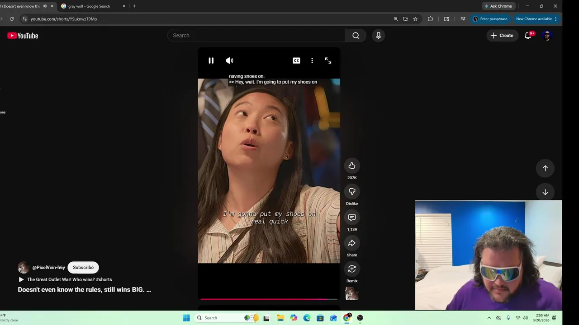Like this Short with thumbs up
The image size is (579, 325).
tap(352, 166)
